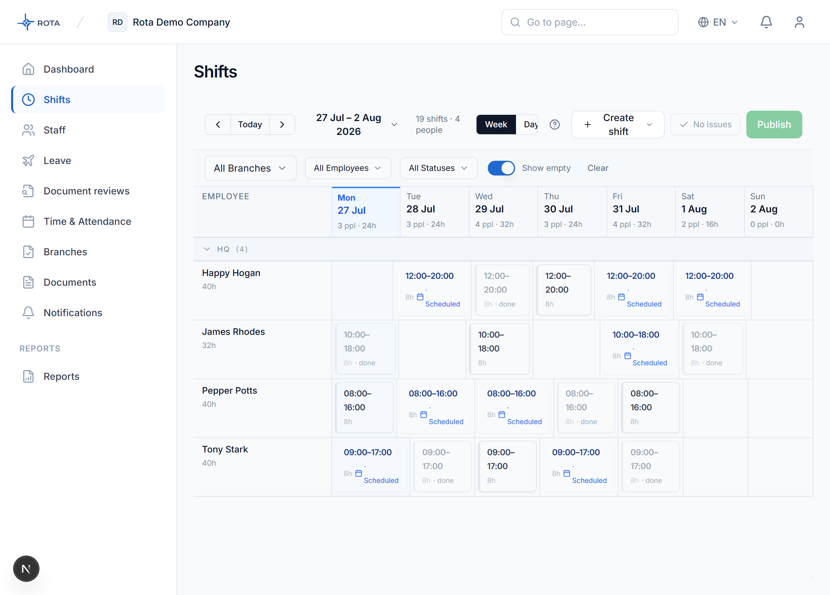Viewport: 830px width, 595px height.
Task: Switch to Week view
Action: (496, 125)
